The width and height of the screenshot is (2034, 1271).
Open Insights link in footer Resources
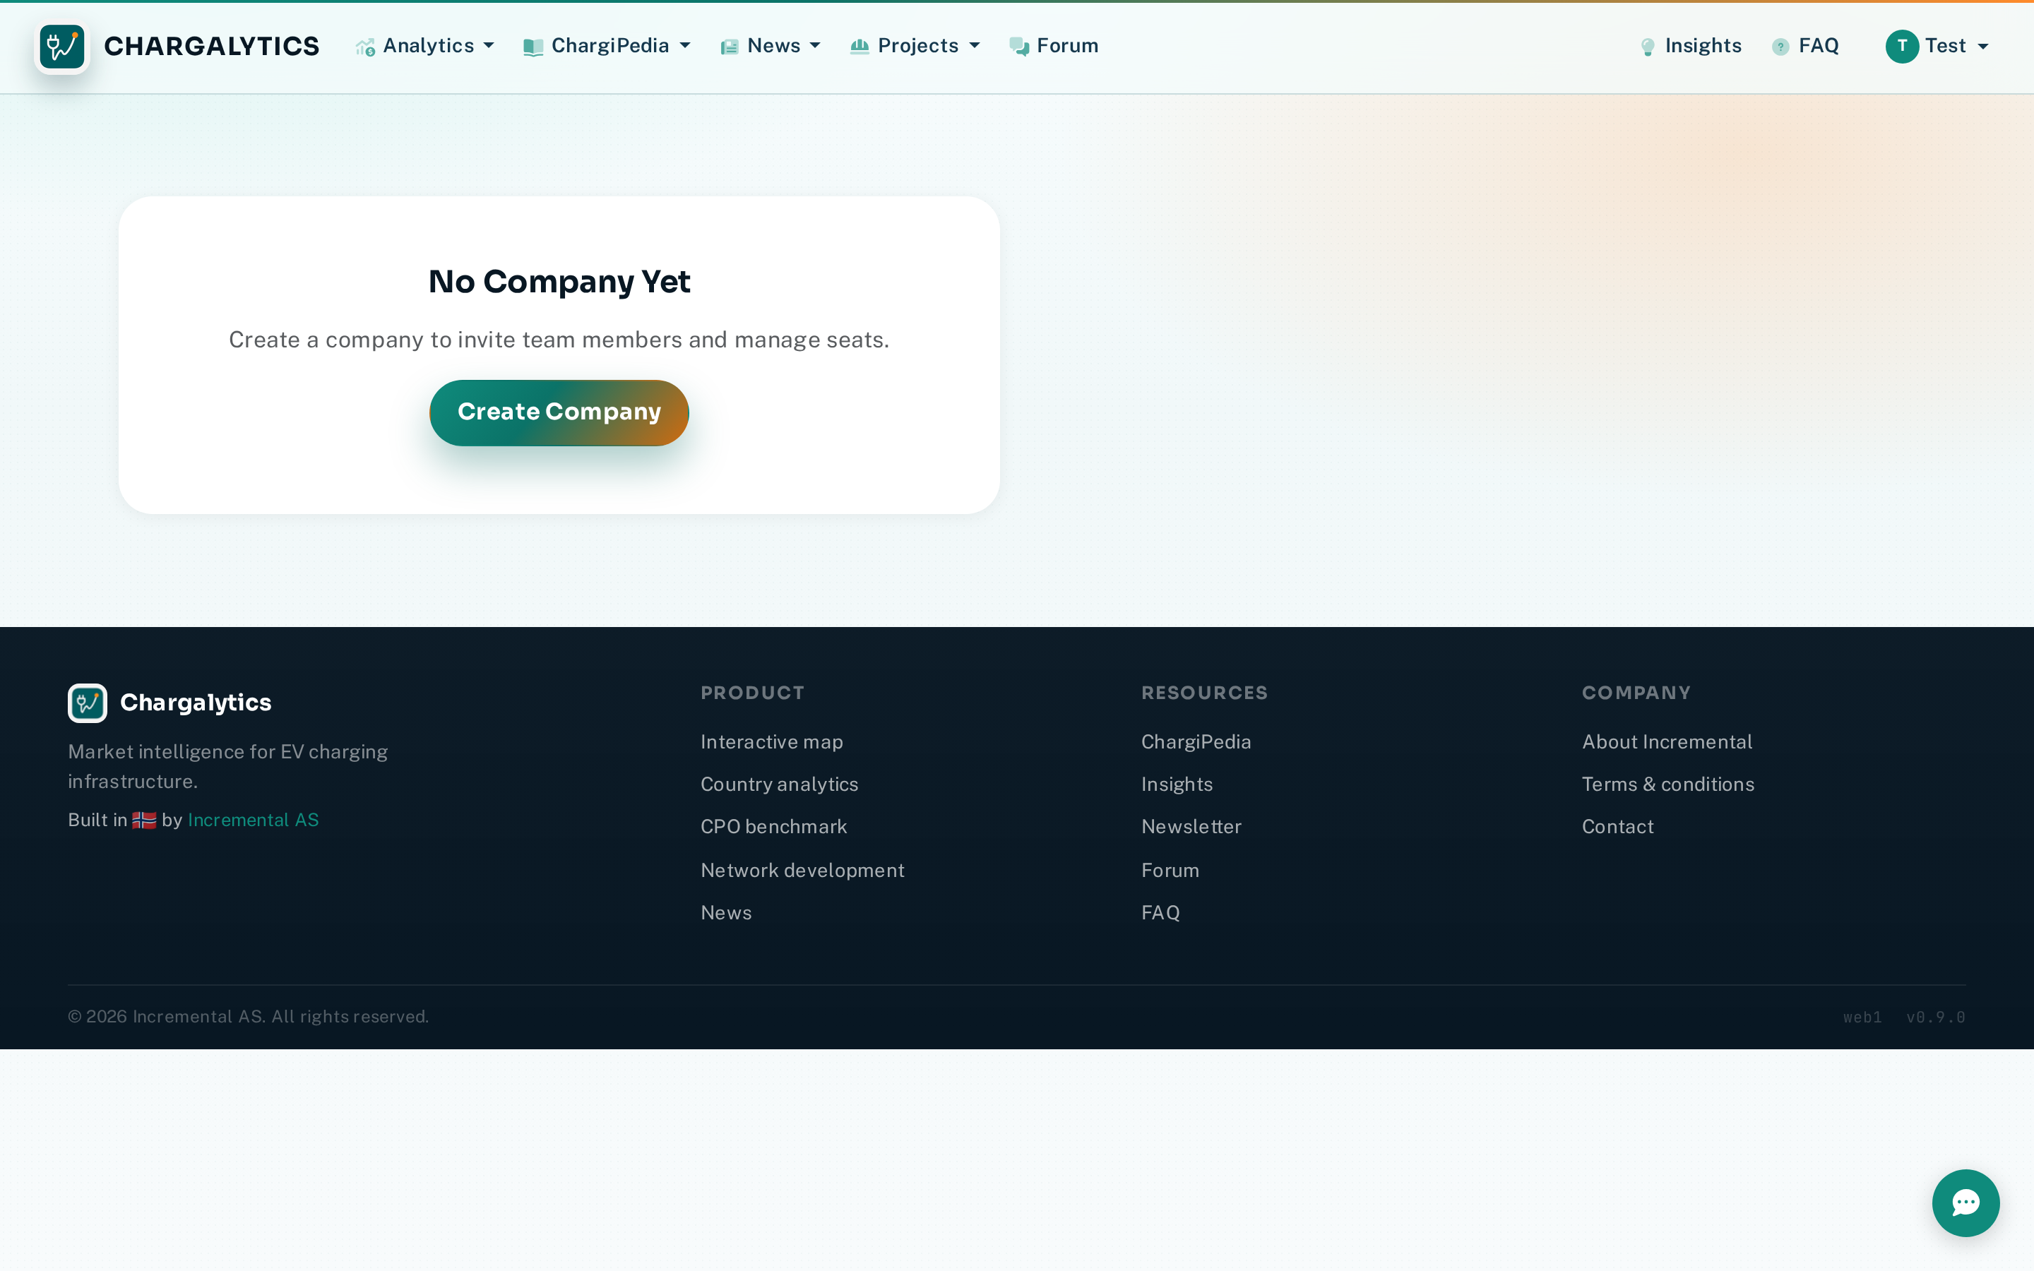tap(1177, 784)
